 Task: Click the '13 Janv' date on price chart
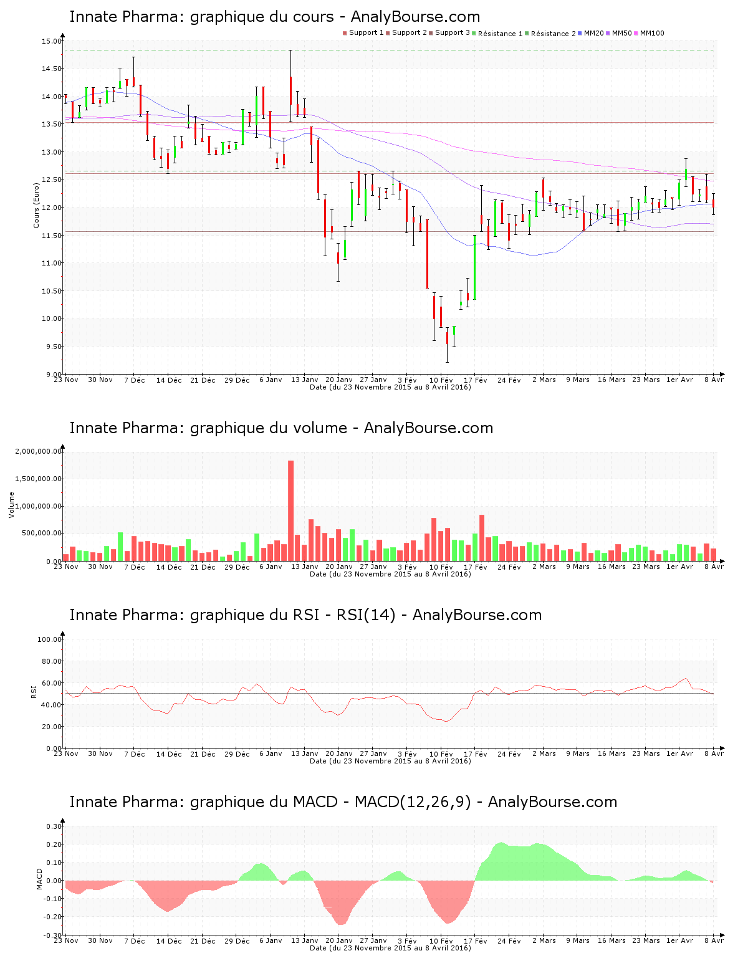click(x=305, y=380)
